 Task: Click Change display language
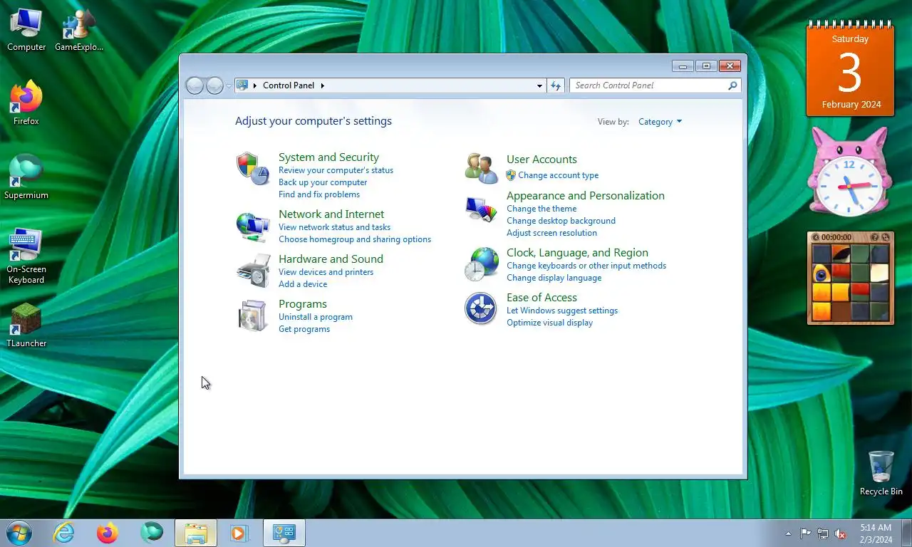[554, 278]
